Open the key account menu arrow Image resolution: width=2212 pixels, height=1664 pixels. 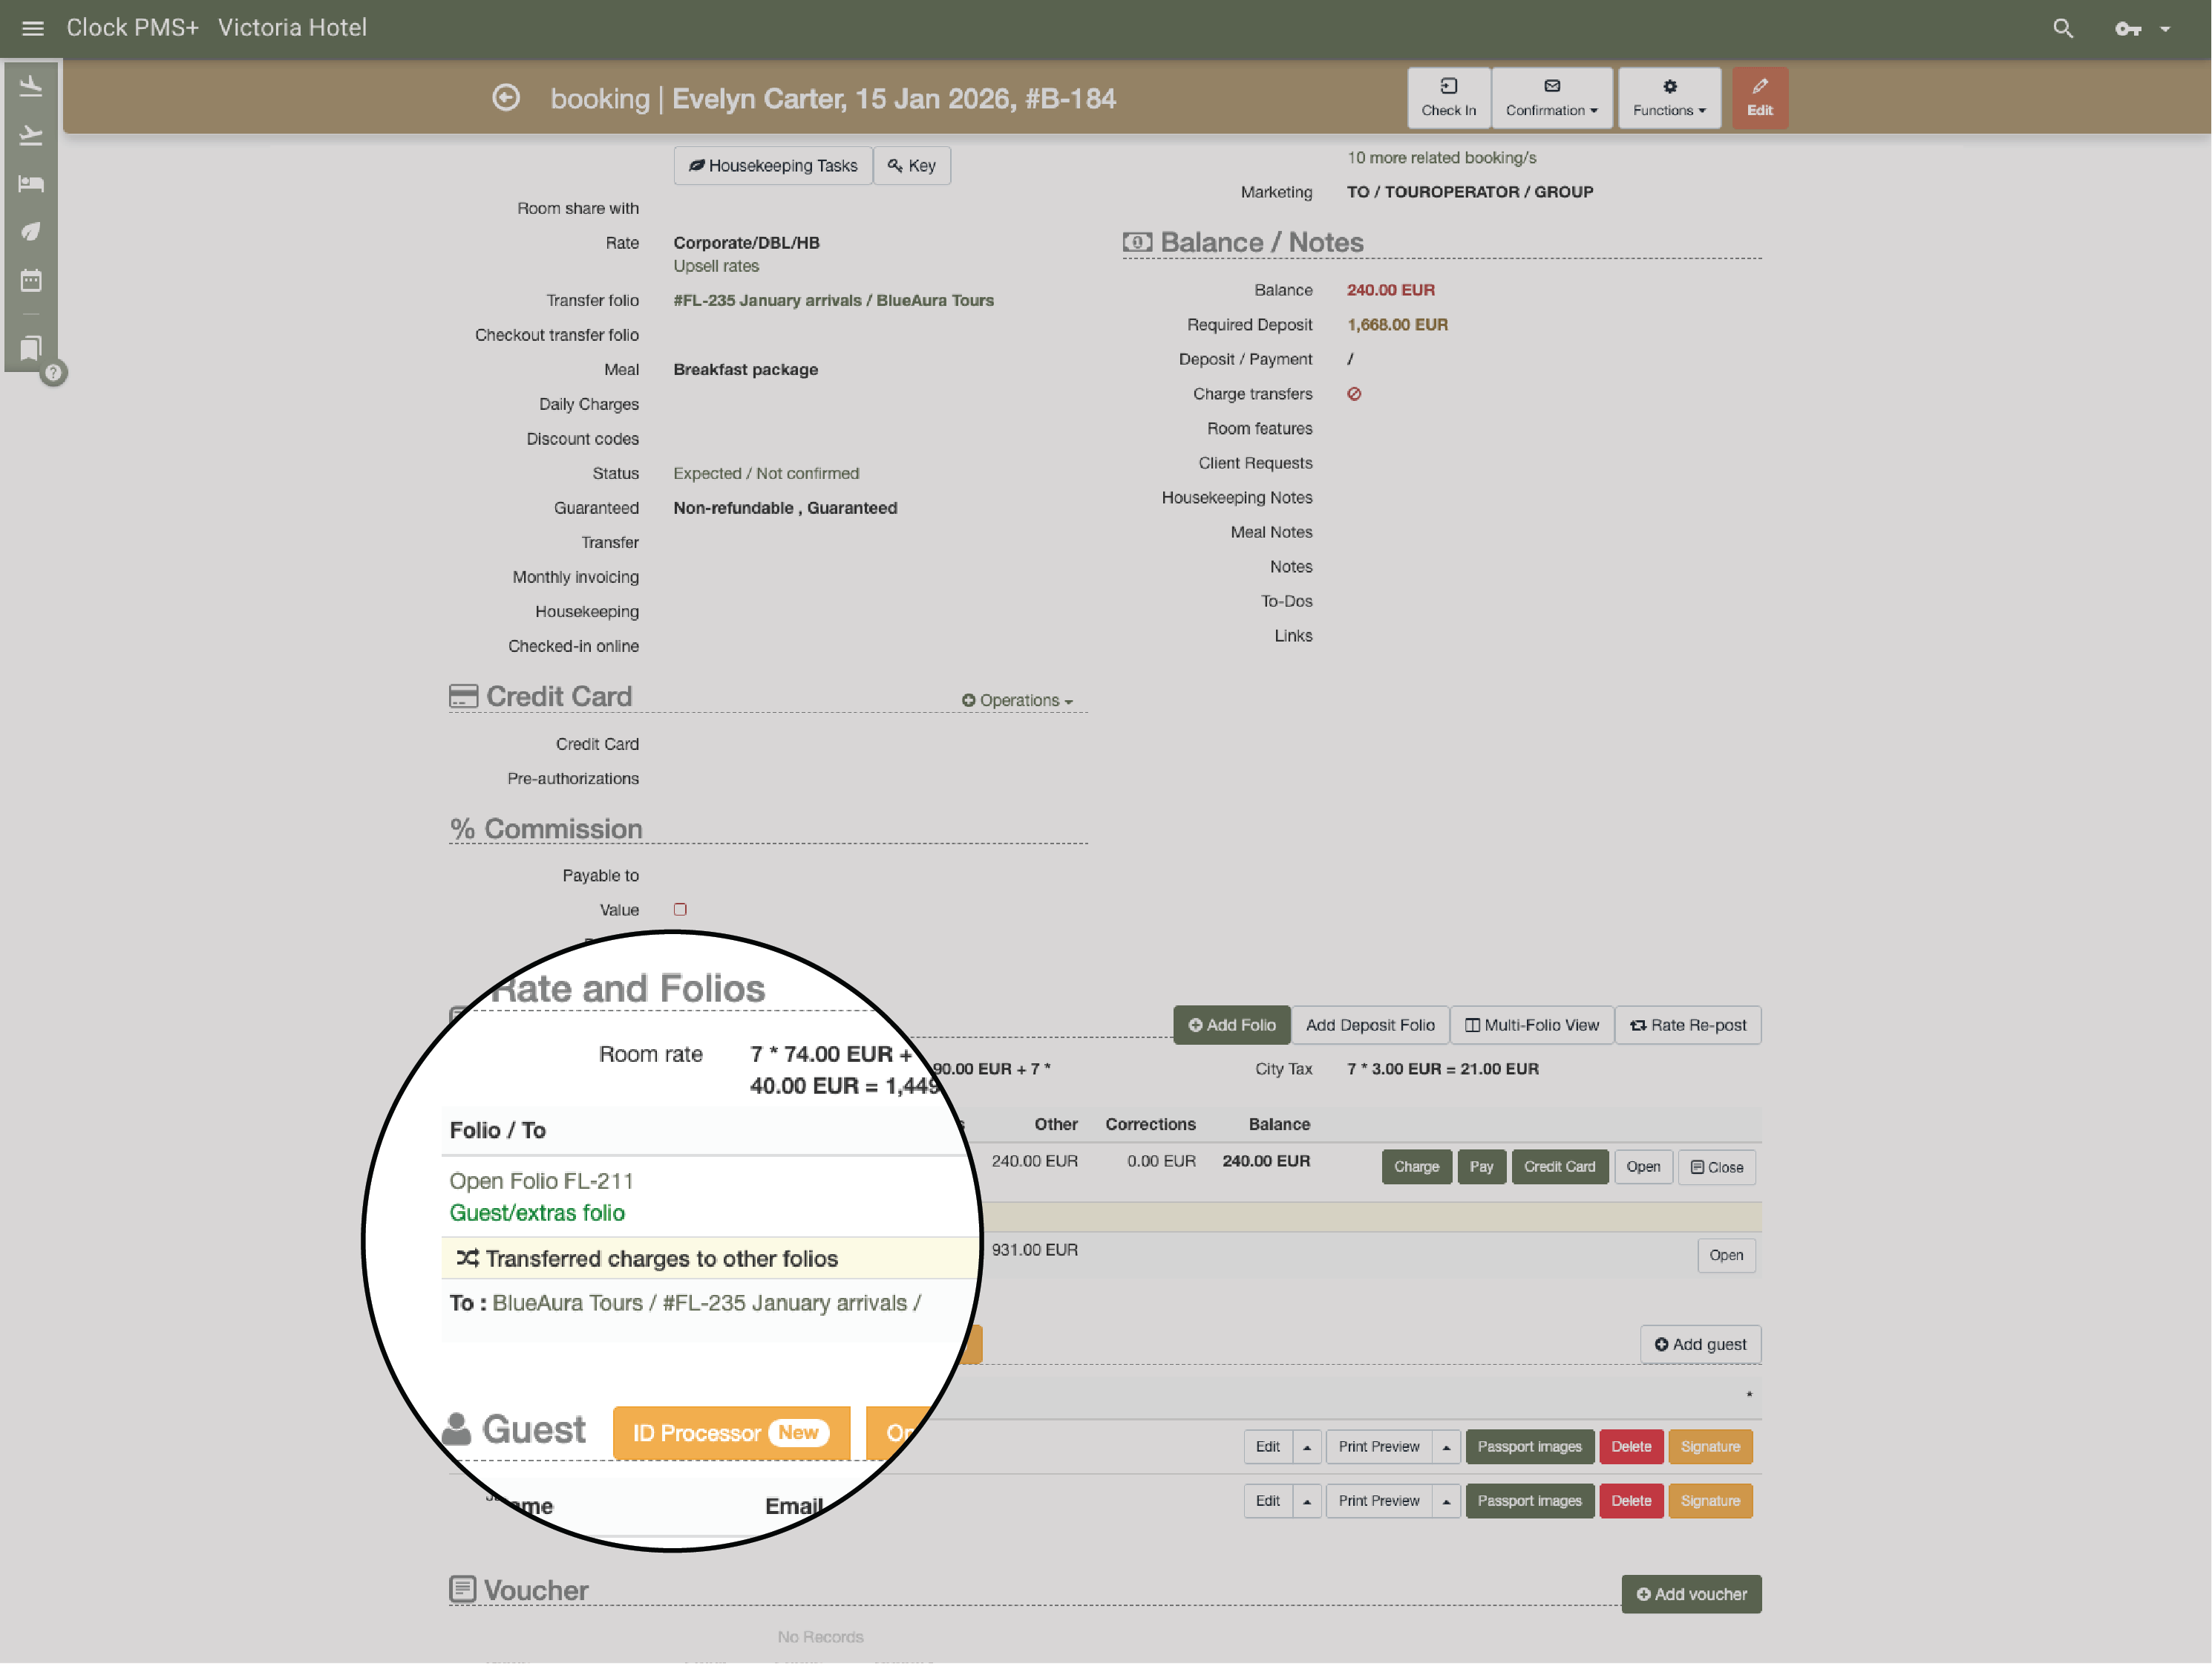click(2165, 29)
